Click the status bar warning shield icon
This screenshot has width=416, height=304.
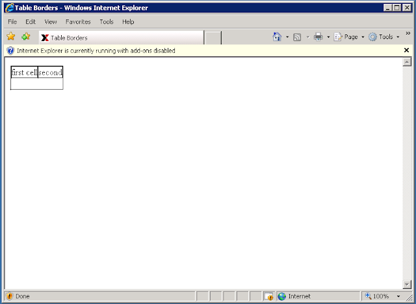click(x=9, y=296)
